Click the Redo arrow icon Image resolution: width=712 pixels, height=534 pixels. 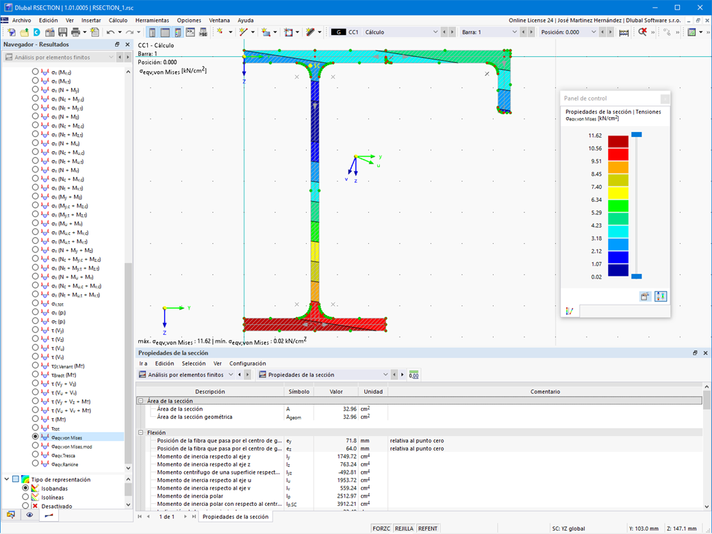(130, 32)
